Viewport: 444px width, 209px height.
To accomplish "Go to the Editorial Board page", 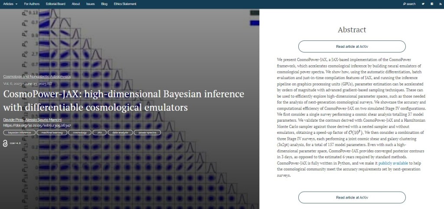I will (x=55, y=4).
